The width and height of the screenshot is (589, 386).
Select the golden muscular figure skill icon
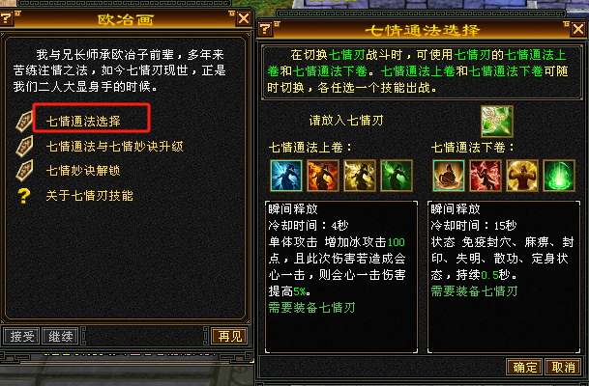(x=522, y=176)
